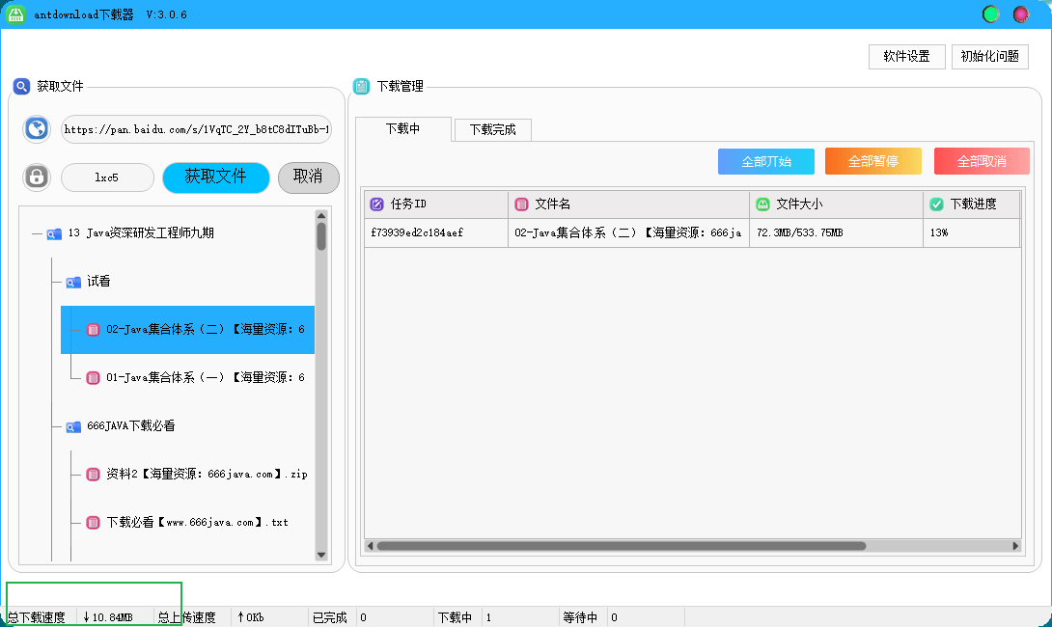Click the download manager icon beside 下载管理
This screenshot has height=627, width=1052.
coord(360,86)
